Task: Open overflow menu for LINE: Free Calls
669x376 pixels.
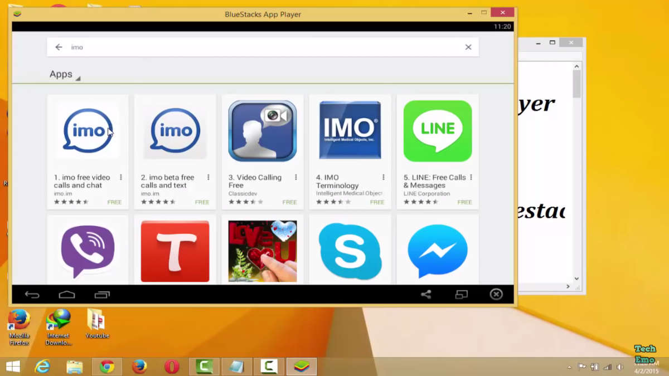Action: 471,178
